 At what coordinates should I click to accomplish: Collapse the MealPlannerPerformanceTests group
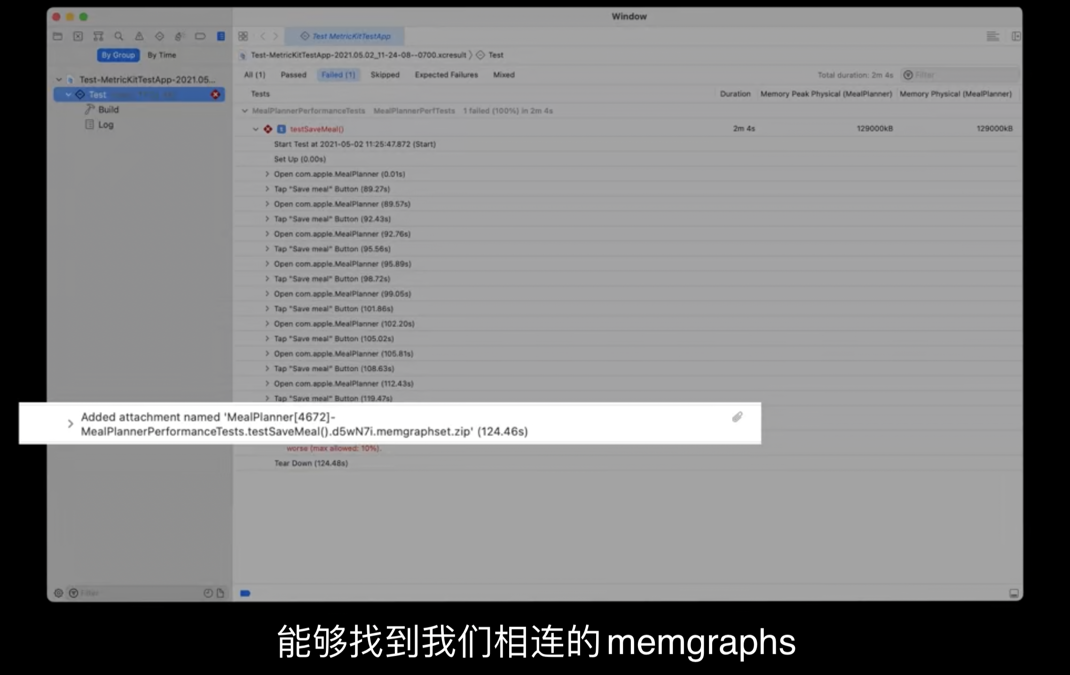244,111
